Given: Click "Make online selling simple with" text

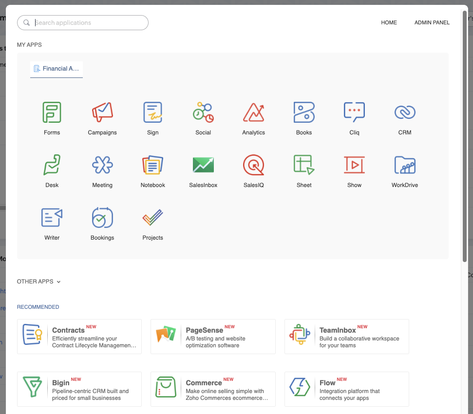Looking at the screenshot, I should point(225,391).
